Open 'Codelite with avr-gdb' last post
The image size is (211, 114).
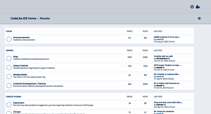coord(163,56)
